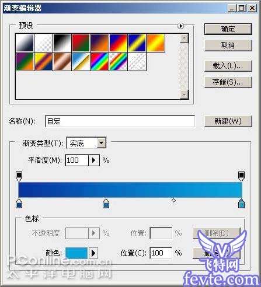Image resolution: width=261 pixels, height=287 pixels.
Task: Open the gradient type dropdown
Action: (x=101, y=143)
